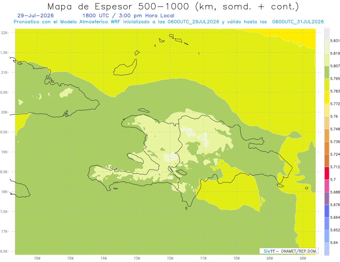340x262 pixels.
Task: Select colorbar value 5.748
Action: point(335,129)
